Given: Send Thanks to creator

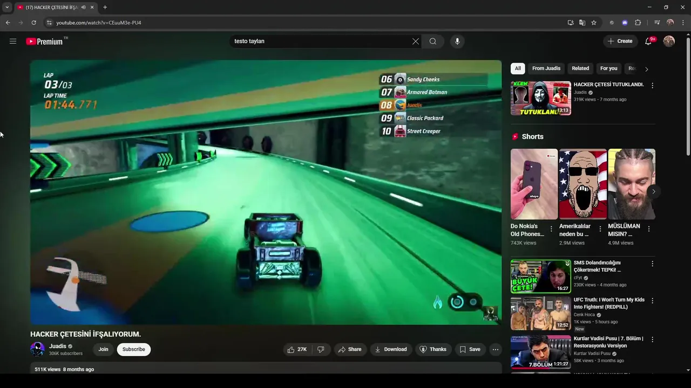Looking at the screenshot, I should tap(433, 349).
